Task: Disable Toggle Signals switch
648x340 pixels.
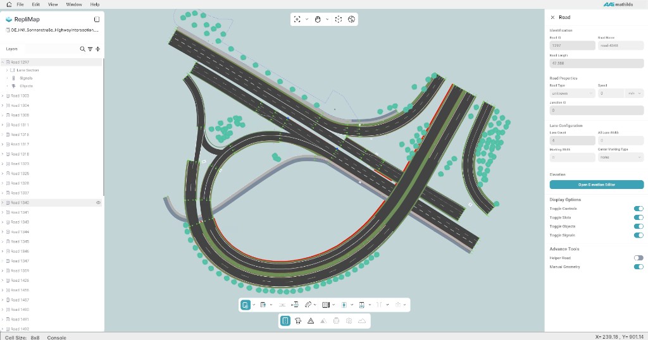Action: (x=639, y=235)
